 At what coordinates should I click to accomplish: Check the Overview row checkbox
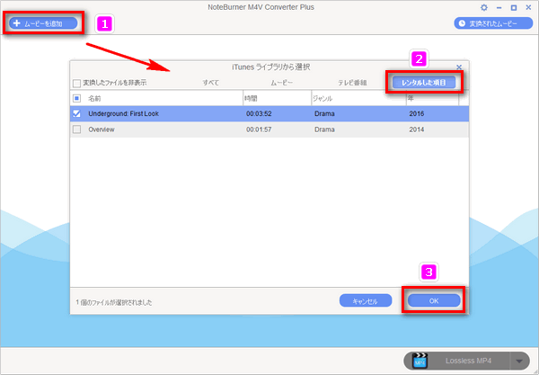click(x=76, y=129)
